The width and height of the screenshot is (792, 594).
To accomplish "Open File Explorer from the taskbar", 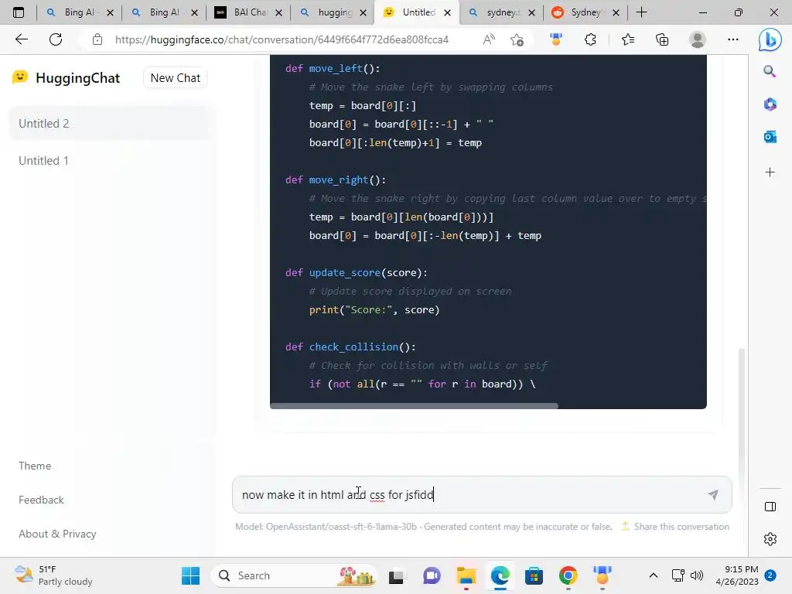I will [466, 575].
